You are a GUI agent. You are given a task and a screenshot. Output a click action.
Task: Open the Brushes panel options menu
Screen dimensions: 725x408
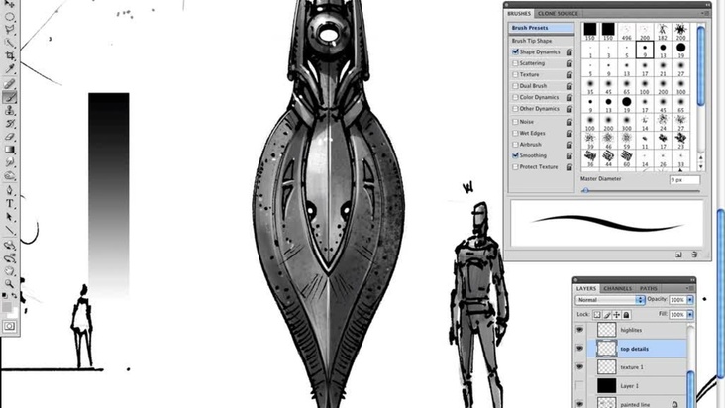point(704,14)
